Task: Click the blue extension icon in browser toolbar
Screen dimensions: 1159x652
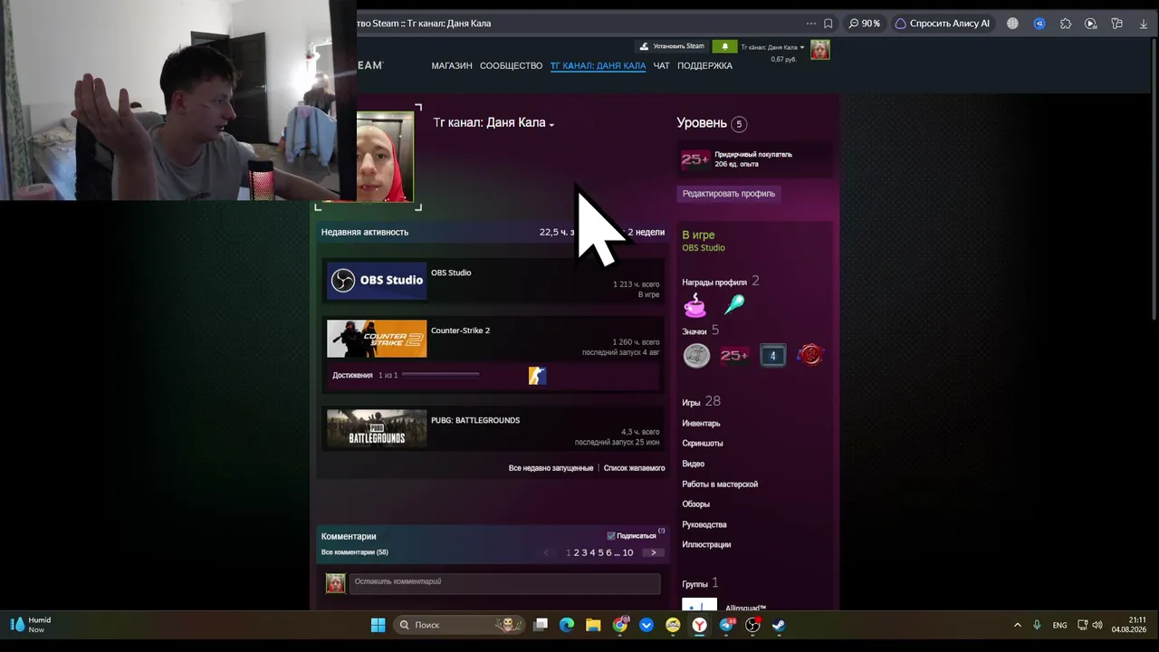Action: point(1039,24)
